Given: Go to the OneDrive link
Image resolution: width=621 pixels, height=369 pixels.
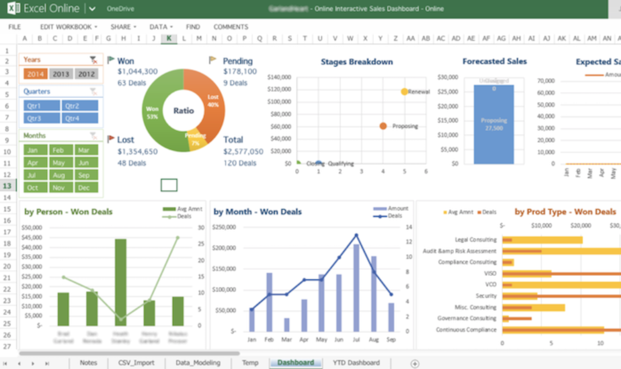Looking at the screenshot, I should 120,9.
